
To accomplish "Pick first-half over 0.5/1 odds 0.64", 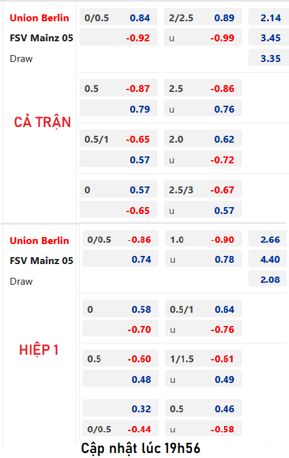I will coord(203,309).
